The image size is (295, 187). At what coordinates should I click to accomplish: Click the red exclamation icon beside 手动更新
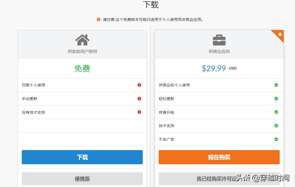(x=139, y=98)
